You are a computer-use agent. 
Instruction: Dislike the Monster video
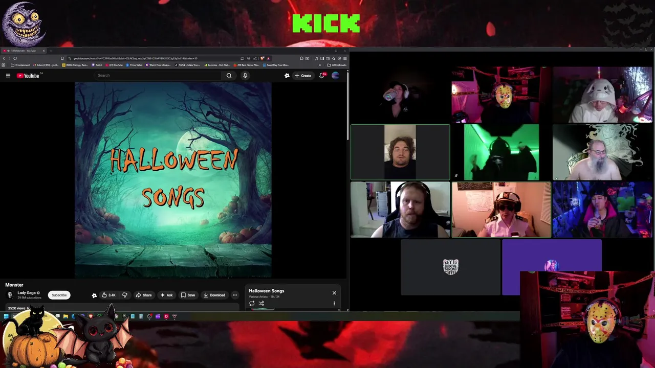(124, 295)
